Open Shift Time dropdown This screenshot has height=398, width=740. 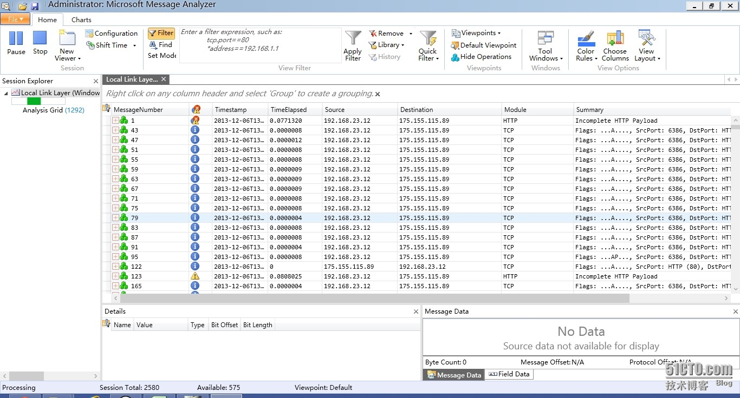tap(111, 45)
